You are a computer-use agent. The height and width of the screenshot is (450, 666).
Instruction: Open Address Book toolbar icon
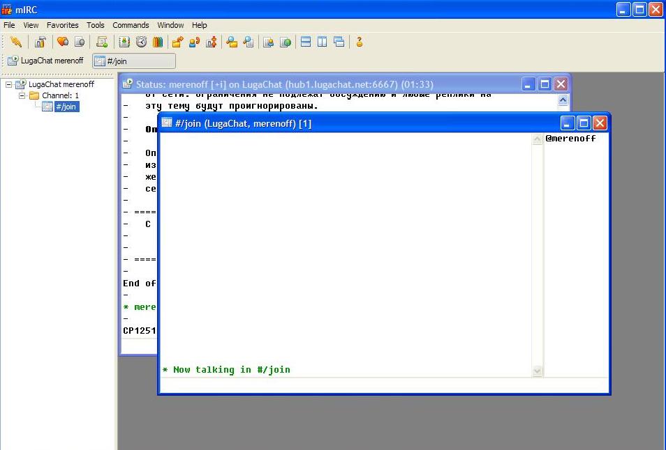(x=124, y=42)
